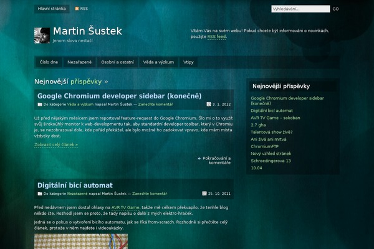Click arrow icon beside Pokračování a komentáře
The height and width of the screenshot is (249, 374).
pyautogui.click(x=199, y=158)
